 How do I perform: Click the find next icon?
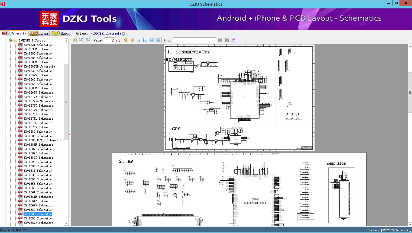coord(227,40)
